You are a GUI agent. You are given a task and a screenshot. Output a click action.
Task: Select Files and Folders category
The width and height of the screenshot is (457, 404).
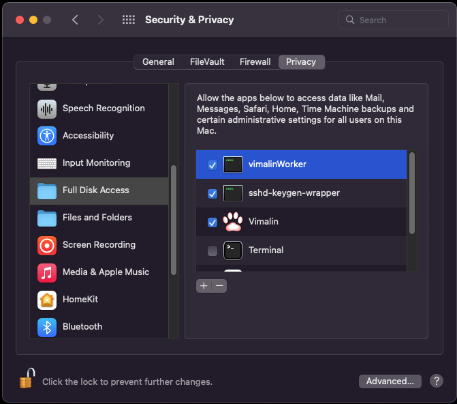(x=99, y=218)
